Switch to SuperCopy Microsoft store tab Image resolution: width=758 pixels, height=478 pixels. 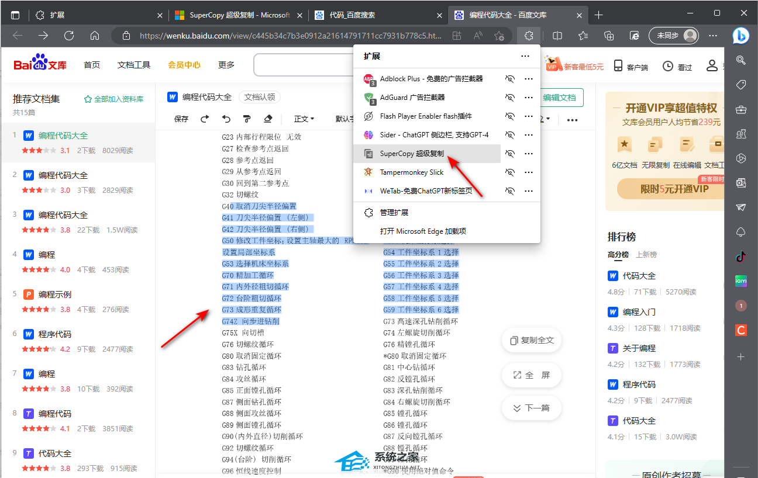pyautogui.click(x=239, y=15)
